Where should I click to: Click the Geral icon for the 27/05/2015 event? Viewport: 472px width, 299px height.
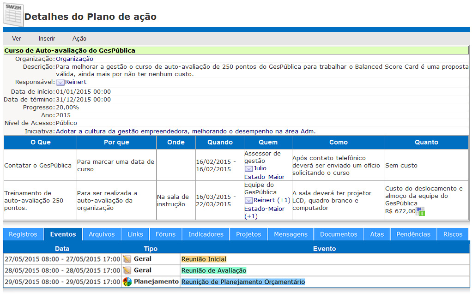pos(127,259)
